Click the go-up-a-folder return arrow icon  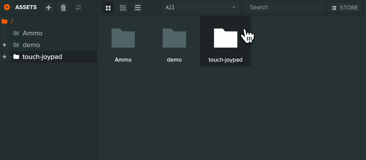(x=78, y=8)
